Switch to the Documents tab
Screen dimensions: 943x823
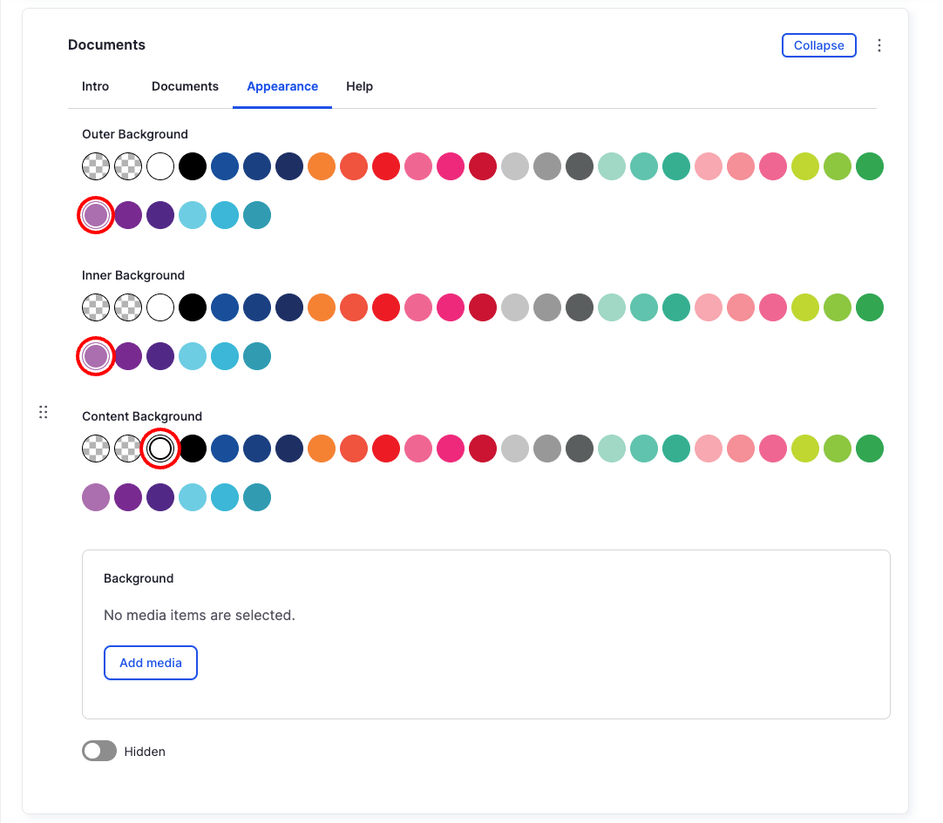(185, 86)
